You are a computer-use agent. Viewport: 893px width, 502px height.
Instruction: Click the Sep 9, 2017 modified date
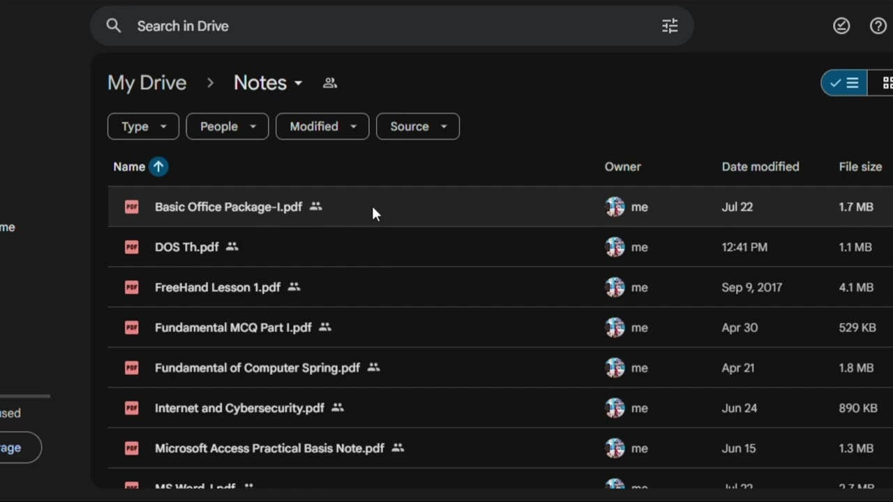[752, 287]
